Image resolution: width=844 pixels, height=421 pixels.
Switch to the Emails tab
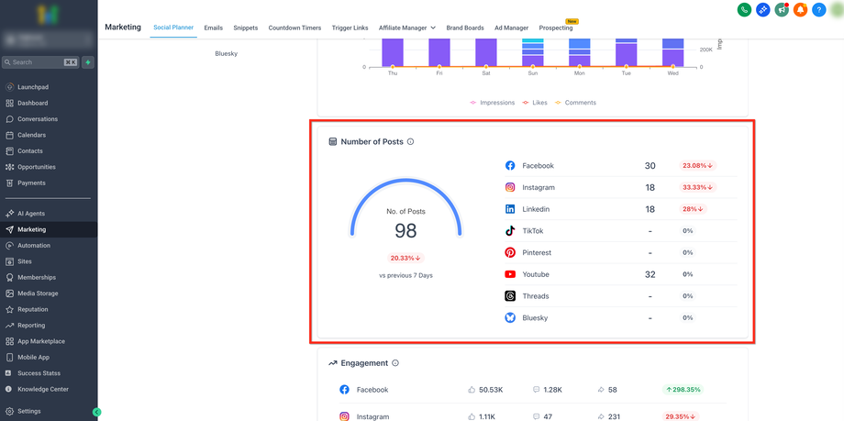point(213,28)
